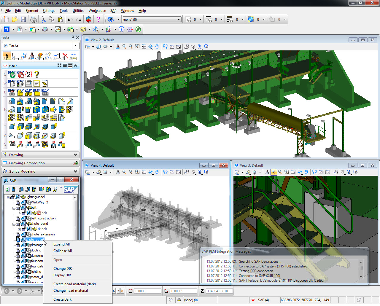
Task: Choose Change DIR from the context menu
Action: (x=63, y=269)
